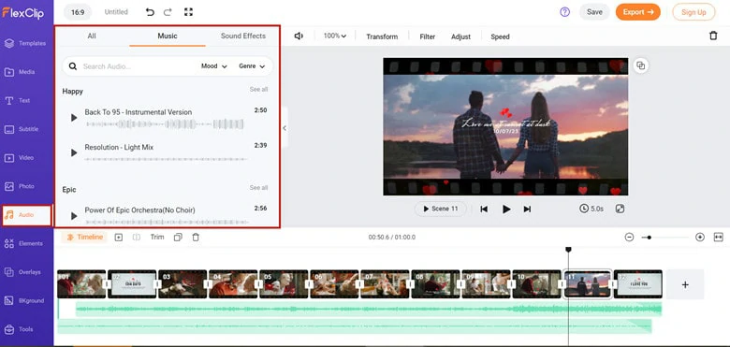Open the Templates sidebar panel

click(25, 43)
